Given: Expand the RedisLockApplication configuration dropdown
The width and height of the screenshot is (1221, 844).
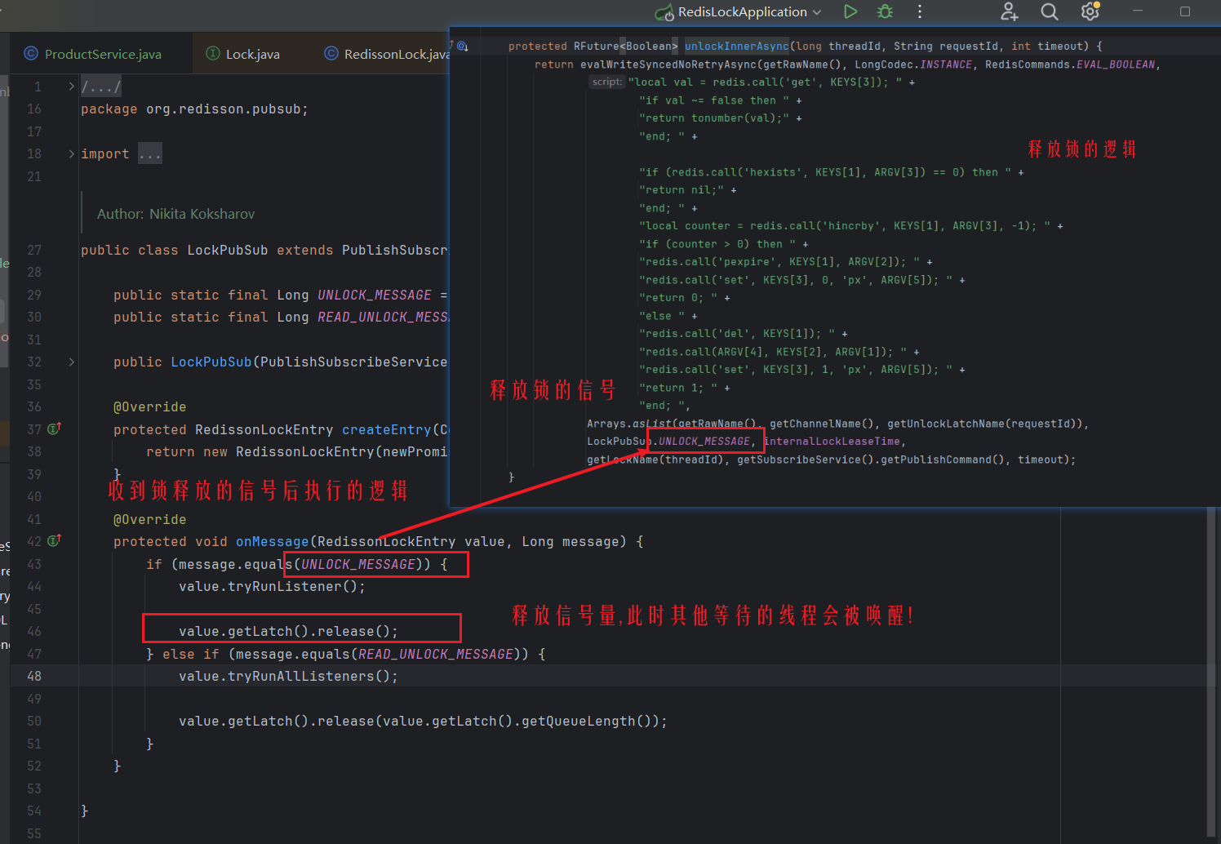Looking at the screenshot, I should click(x=817, y=12).
